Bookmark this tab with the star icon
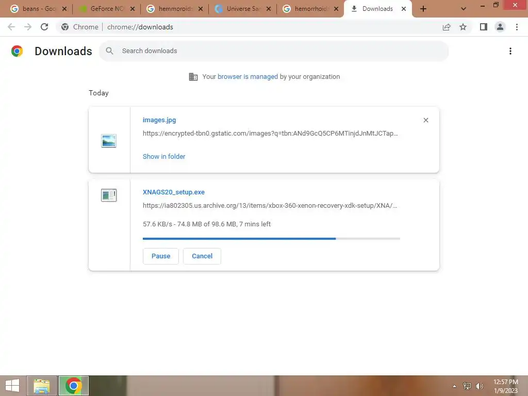528x396 pixels. click(463, 27)
